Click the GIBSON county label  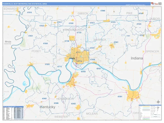tap(83, 14)
